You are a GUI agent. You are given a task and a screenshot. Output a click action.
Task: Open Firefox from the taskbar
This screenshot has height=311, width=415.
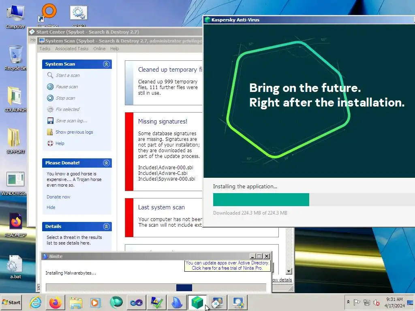pos(55,302)
